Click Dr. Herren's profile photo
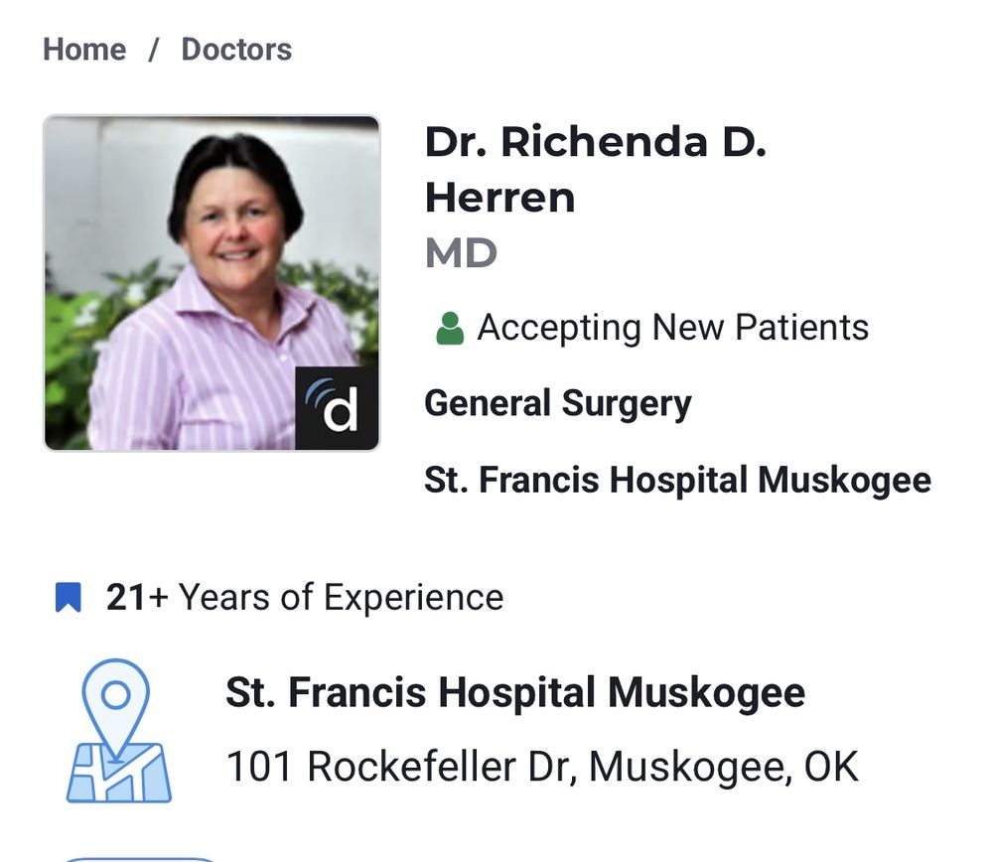This screenshot has height=862, width=993. [x=211, y=282]
